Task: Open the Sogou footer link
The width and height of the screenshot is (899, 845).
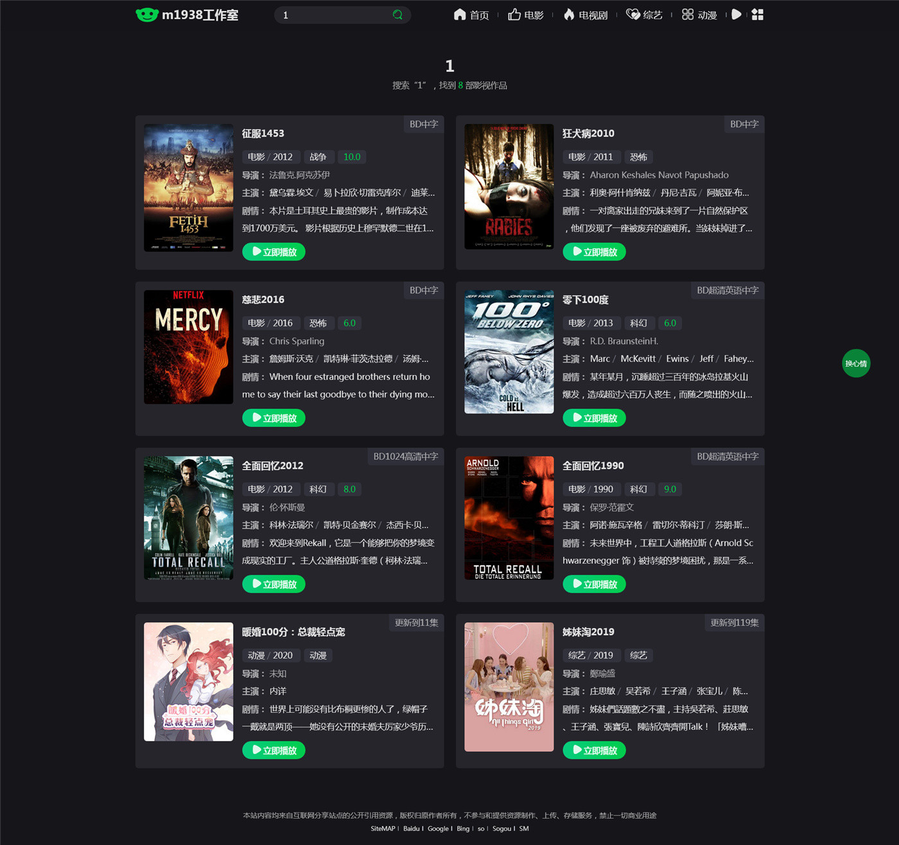Action: 502,829
